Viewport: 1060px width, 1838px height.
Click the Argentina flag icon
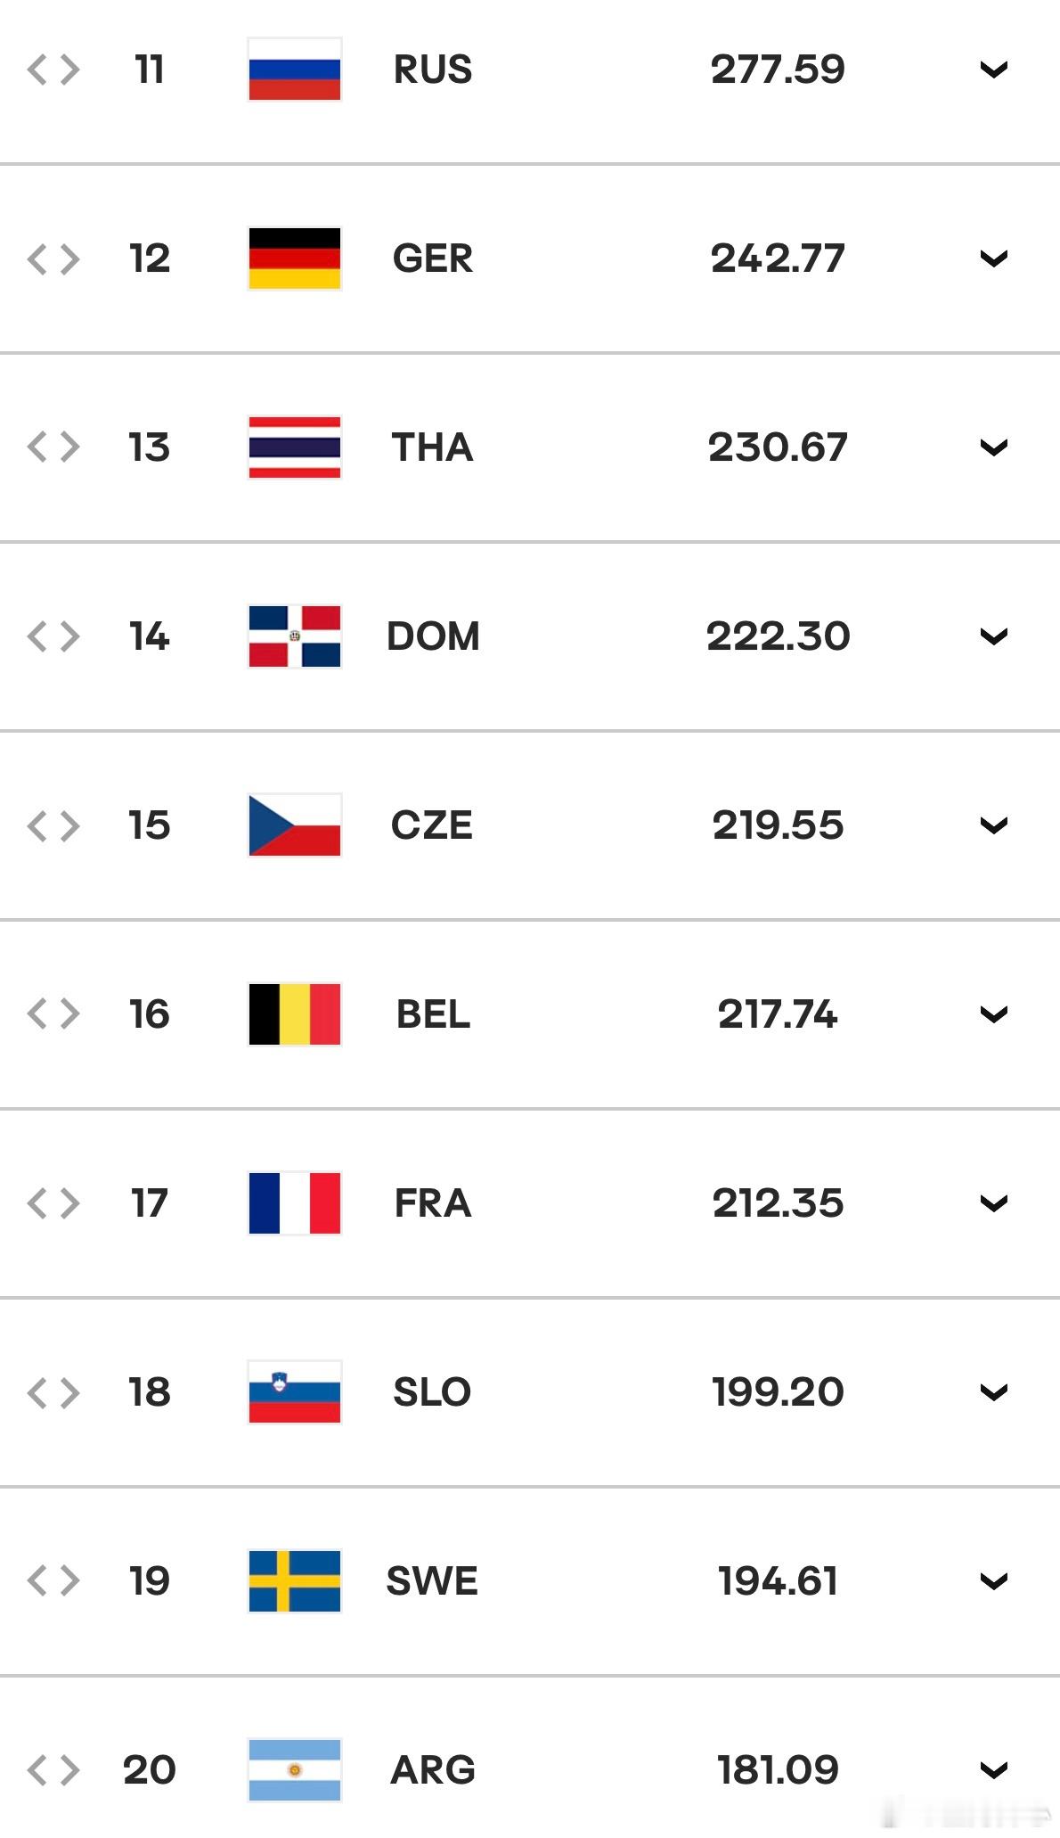coord(294,1770)
